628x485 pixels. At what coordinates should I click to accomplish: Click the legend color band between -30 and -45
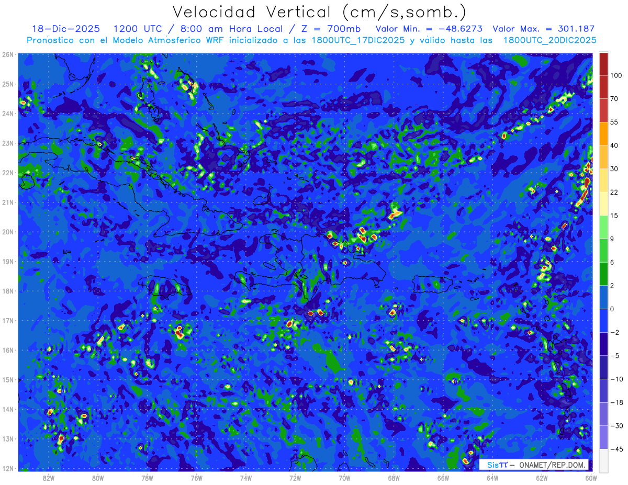click(x=603, y=437)
